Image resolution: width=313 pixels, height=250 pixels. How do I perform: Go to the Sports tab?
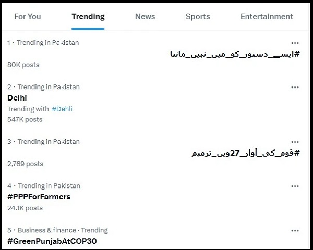pyautogui.click(x=198, y=16)
